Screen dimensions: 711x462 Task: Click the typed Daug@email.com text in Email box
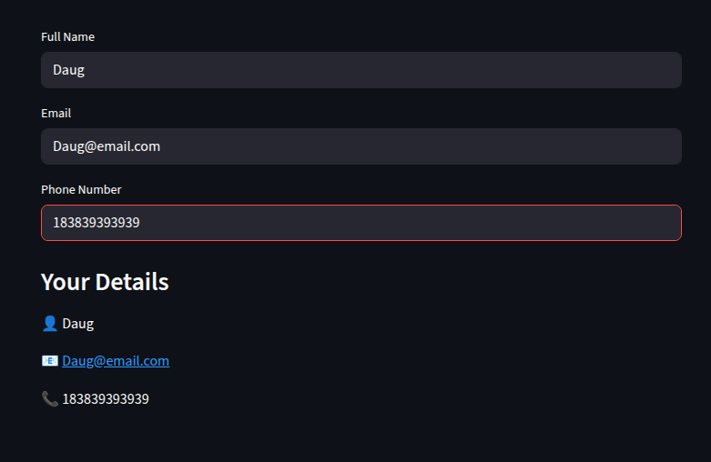coord(107,146)
